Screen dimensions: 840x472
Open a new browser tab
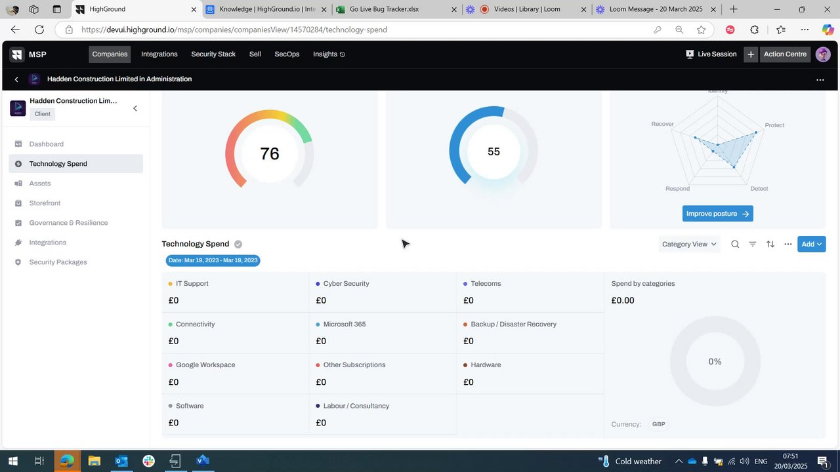click(734, 9)
